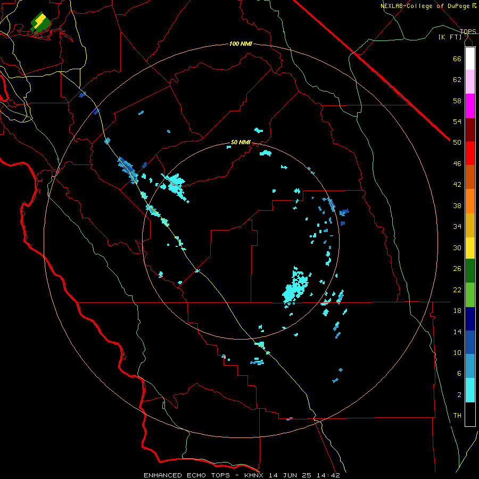Click legend value "26"
This screenshot has height=479, width=479.
(x=457, y=269)
